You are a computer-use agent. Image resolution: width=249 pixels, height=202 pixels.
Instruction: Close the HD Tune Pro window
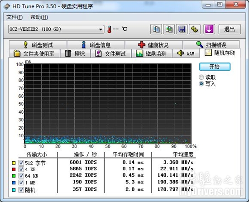pyautogui.click(x=236, y=5)
